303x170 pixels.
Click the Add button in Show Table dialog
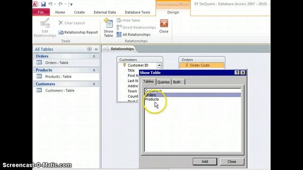[205, 161]
